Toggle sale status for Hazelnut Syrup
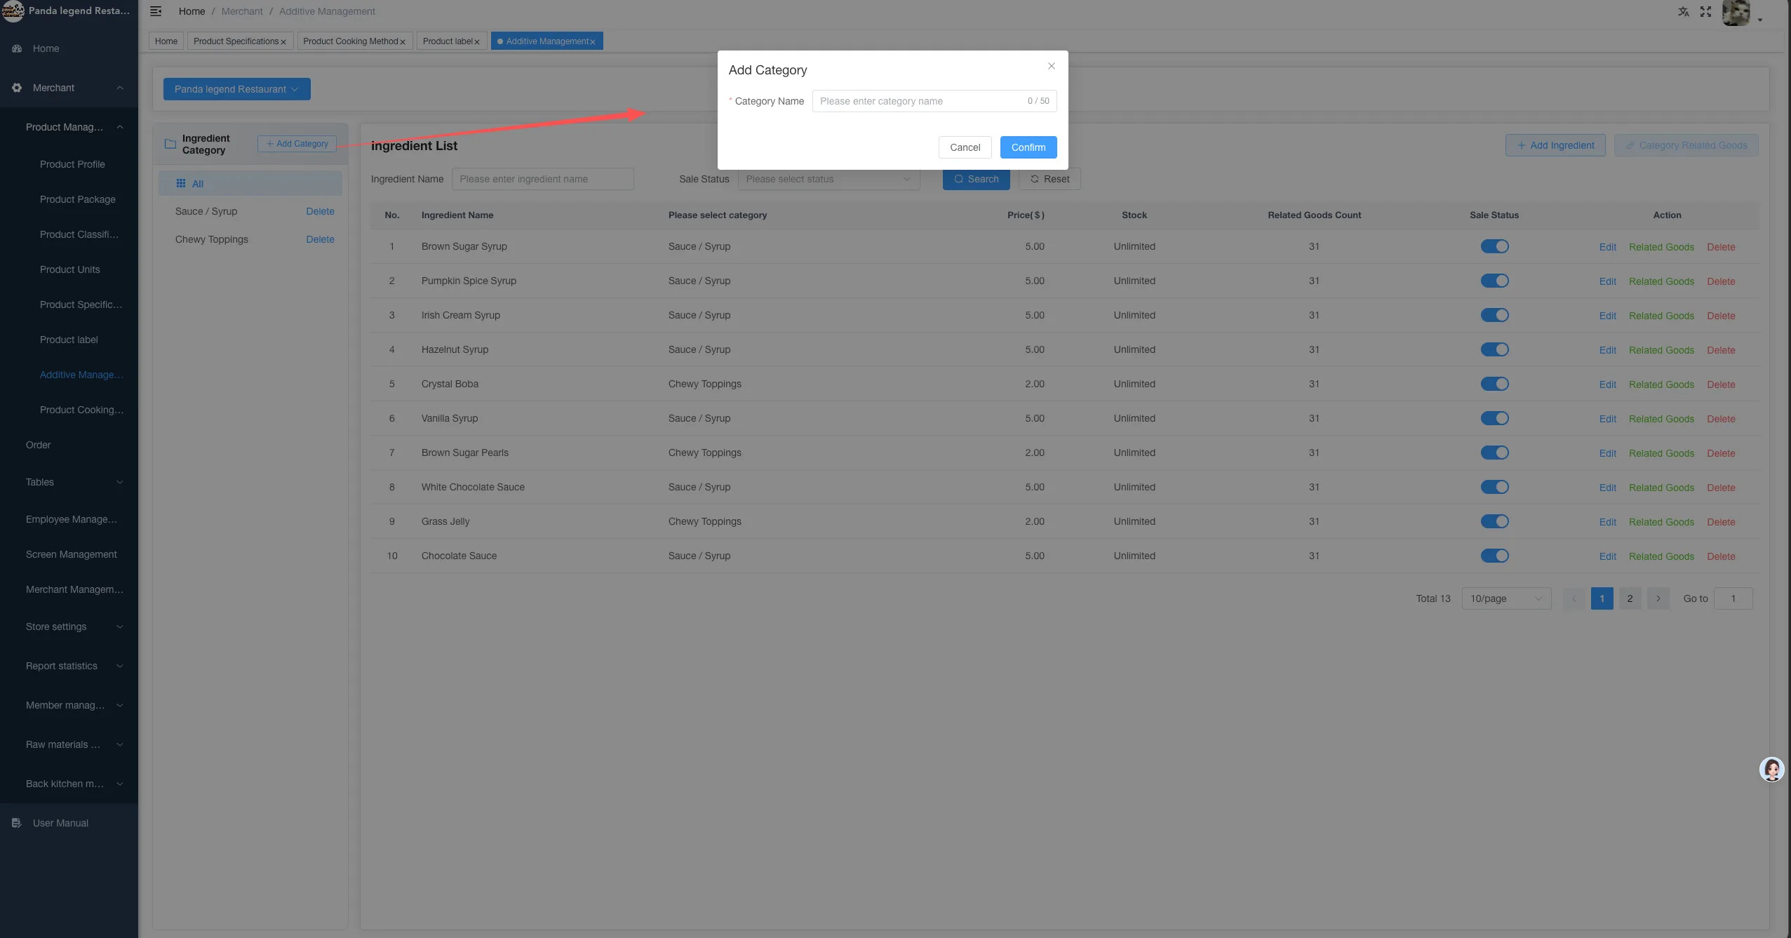The image size is (1791, 938). [x=1494, y=349]
